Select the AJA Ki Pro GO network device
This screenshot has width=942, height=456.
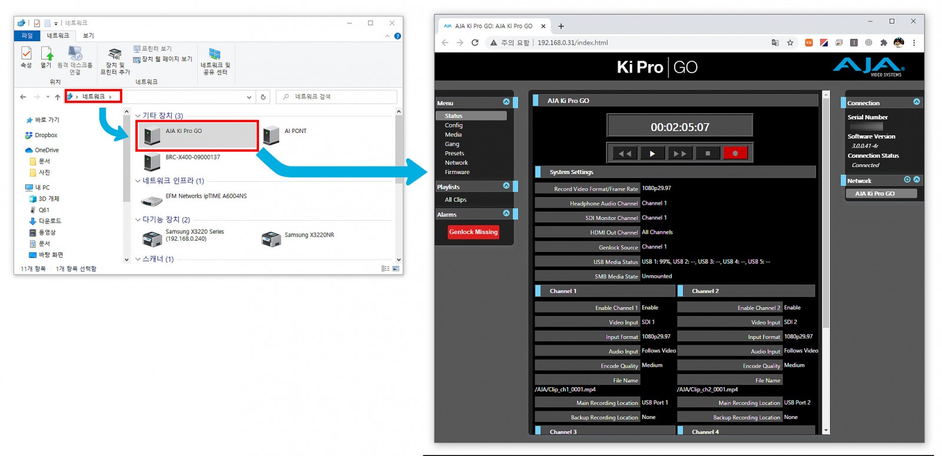[197, 135]
